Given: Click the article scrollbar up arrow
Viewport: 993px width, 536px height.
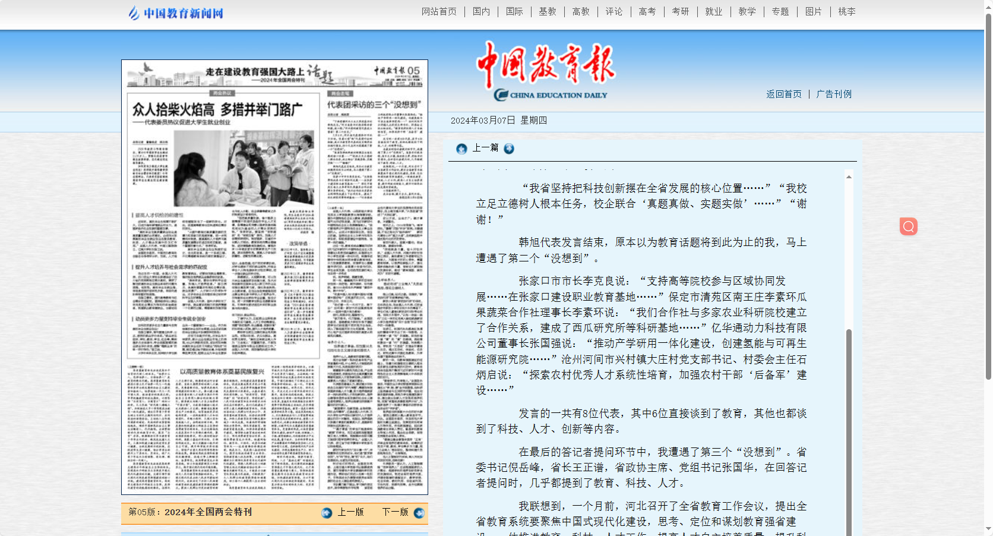Looking at the screenshot, I should tap(849, 176).
